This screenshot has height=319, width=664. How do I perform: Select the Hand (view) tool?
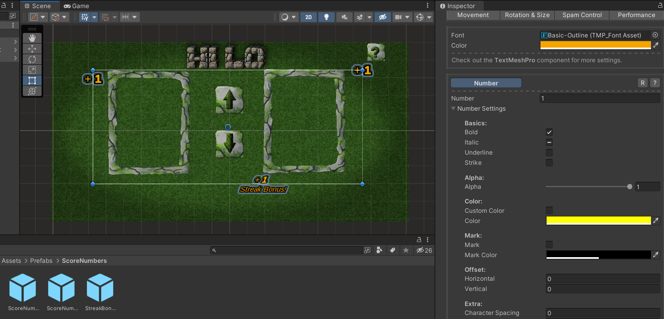coord(32,38)
